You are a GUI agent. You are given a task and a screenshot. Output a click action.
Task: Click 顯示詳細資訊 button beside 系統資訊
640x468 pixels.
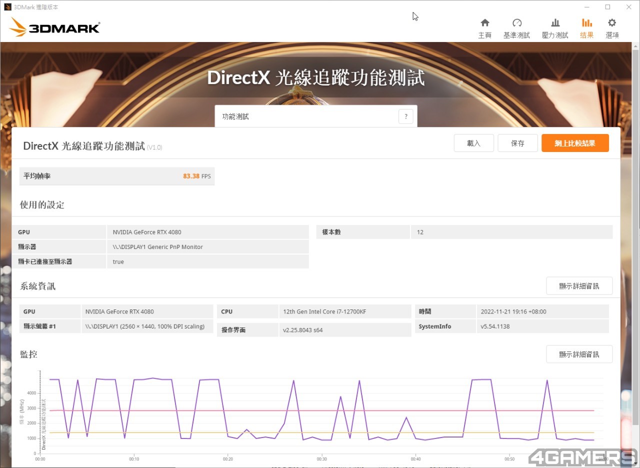(579, 286)
